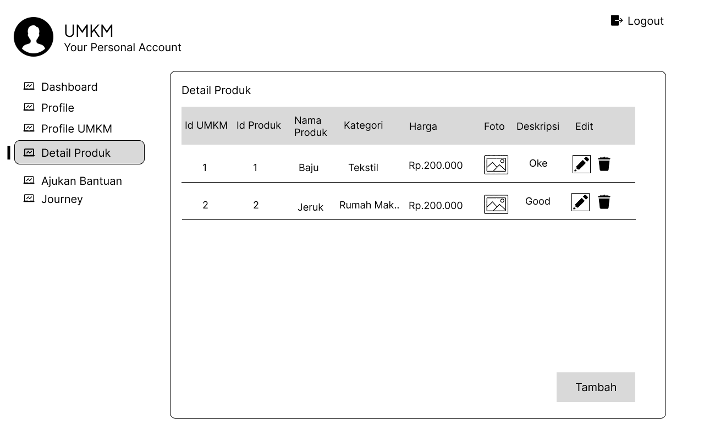Open the Ajukan Bantuan menu item
Screen dimensions: 704x440
(x=81, y=181)
